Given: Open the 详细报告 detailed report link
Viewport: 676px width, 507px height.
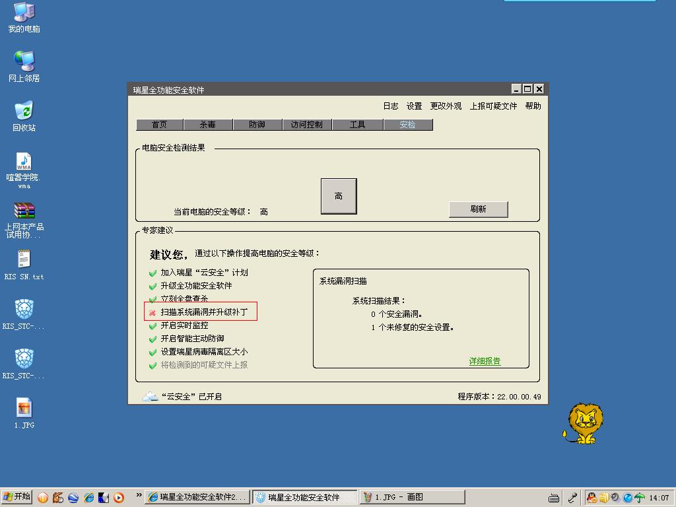Looking at the screenshot, I should pyautogui.click(x=485, y=361).
